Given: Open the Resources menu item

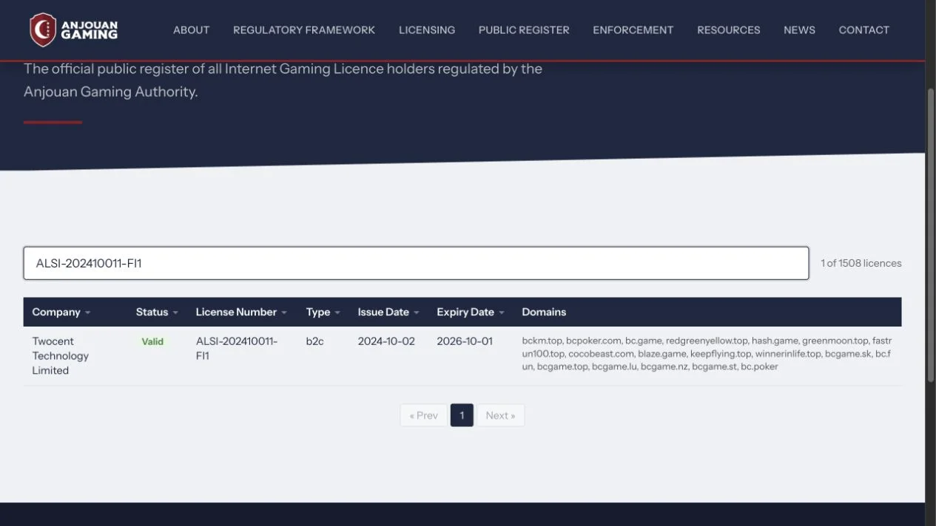Looking at the screenshot, I should (729, 30).
